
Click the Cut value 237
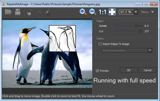point(147,31)
